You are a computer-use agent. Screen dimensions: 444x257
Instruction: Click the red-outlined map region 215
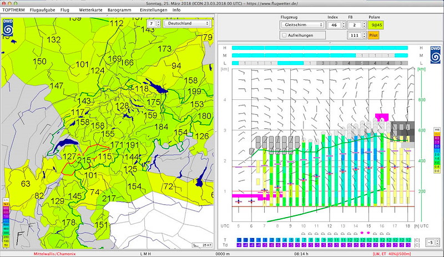84,160
